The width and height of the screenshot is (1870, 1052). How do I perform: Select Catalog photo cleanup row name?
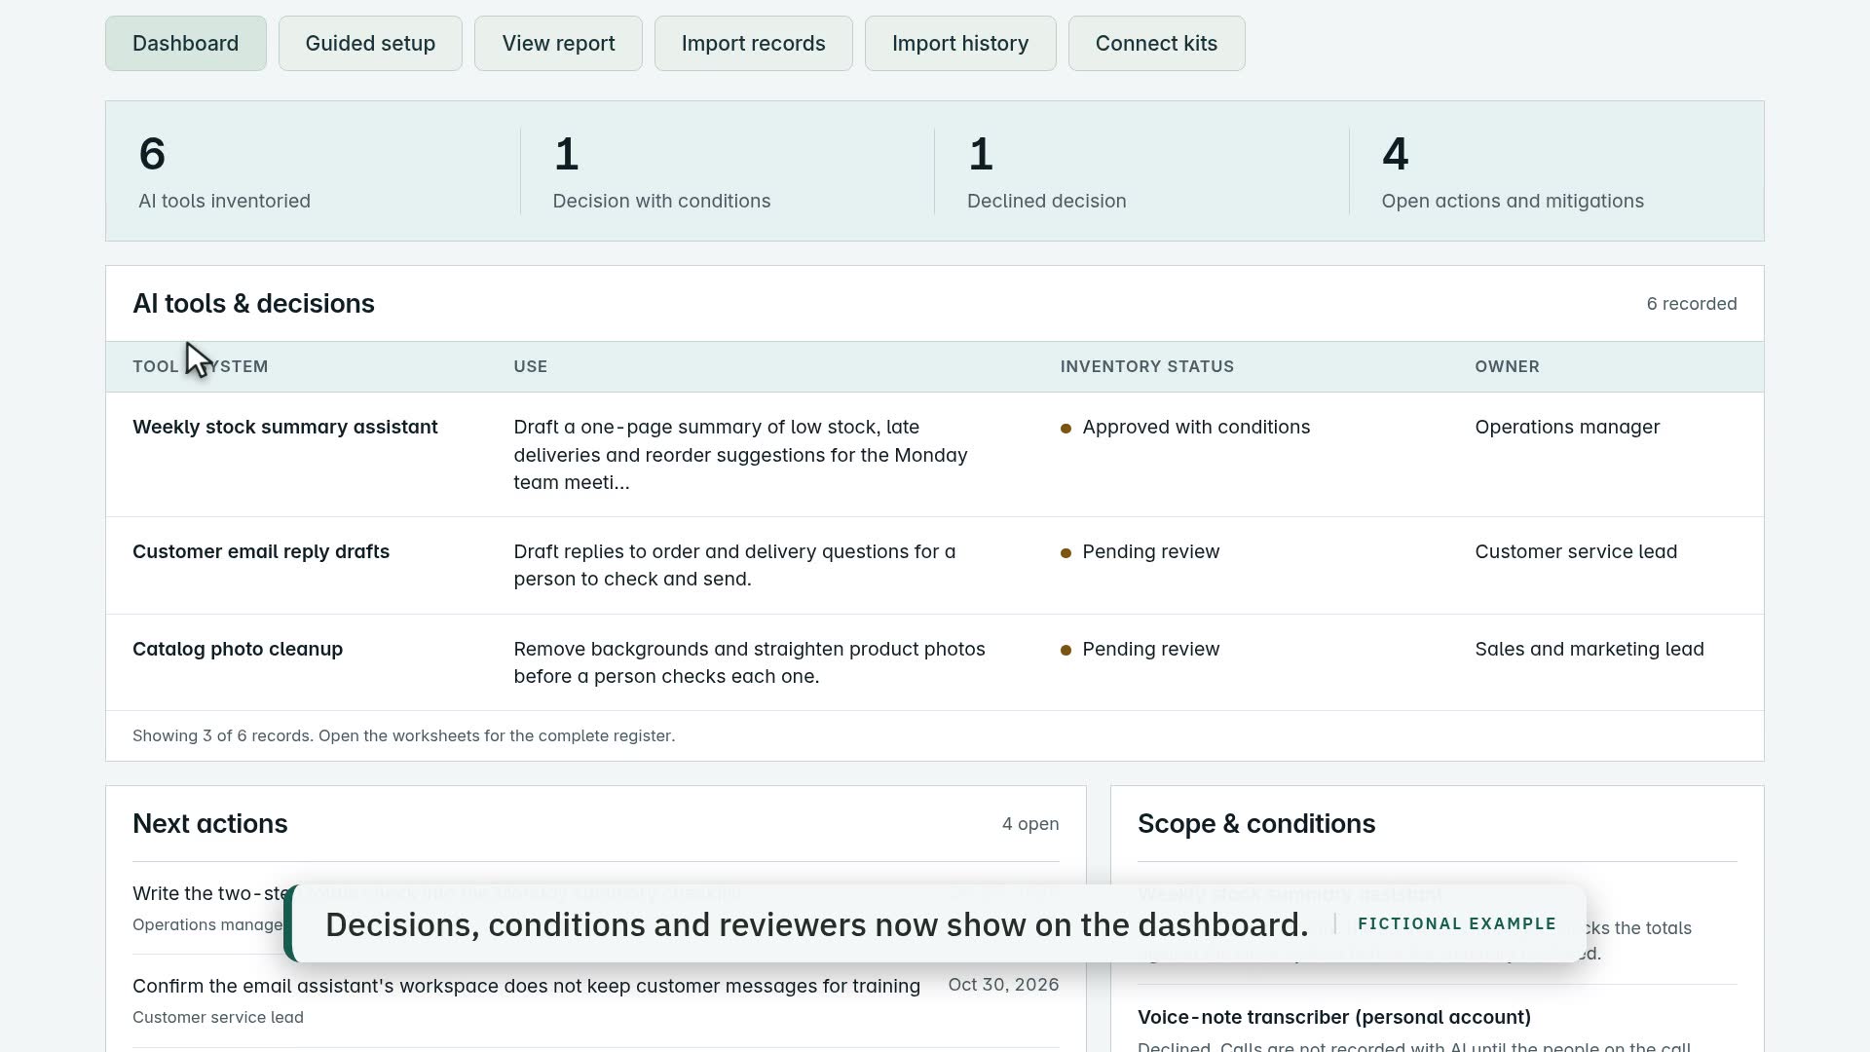238,649
